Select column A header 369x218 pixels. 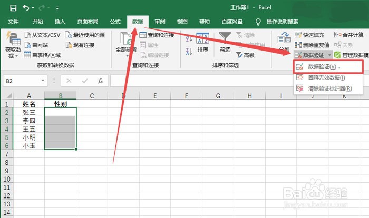[29, 96]
